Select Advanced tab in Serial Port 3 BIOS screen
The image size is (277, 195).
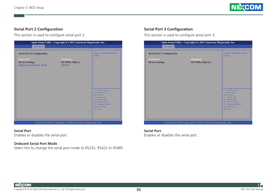tap(168, 47)
